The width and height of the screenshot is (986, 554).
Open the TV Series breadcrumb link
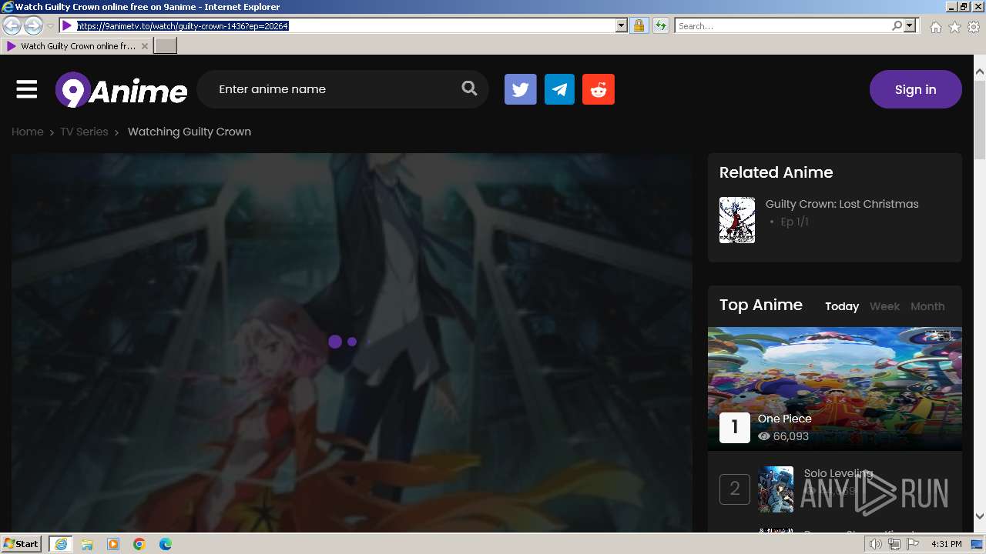tap(84, 132)
